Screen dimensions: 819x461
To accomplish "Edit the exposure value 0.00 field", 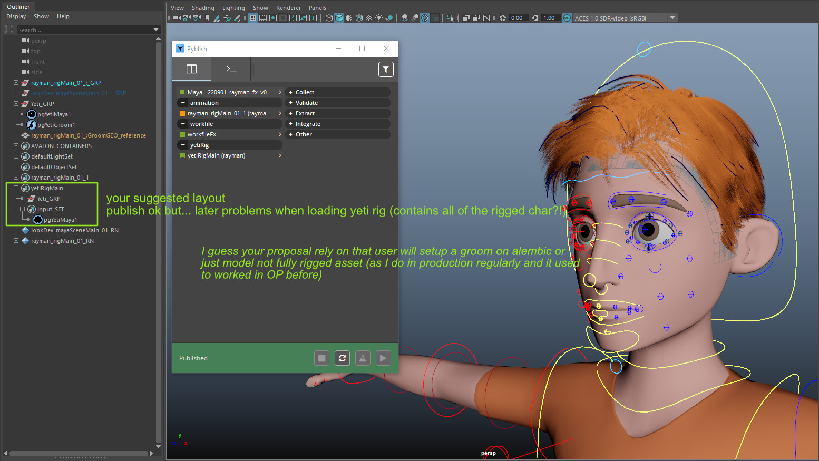I will pyautogui.click(x=518, y=18).
